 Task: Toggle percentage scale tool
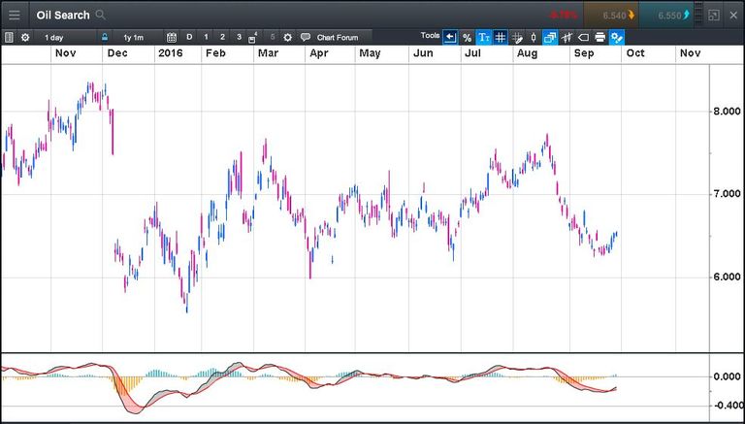click(x=467, y=37)
